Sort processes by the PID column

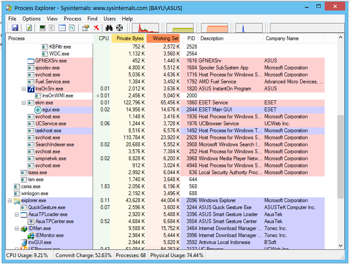click(x=191, y=38)
